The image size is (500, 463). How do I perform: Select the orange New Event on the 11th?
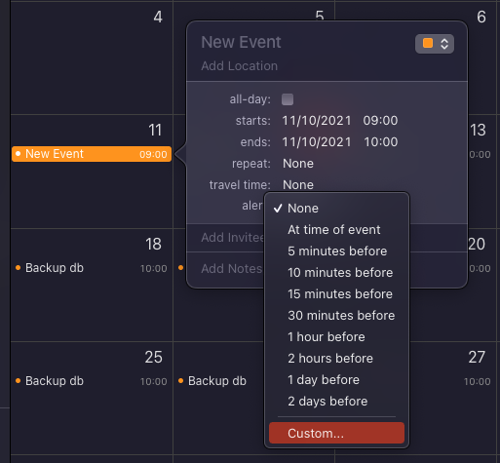click(92, 154)
